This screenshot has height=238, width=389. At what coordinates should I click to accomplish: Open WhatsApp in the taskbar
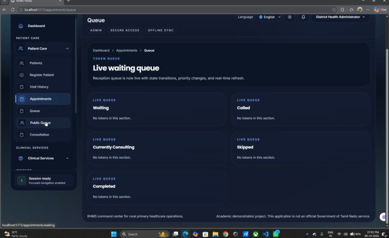(x=276, y=234)
